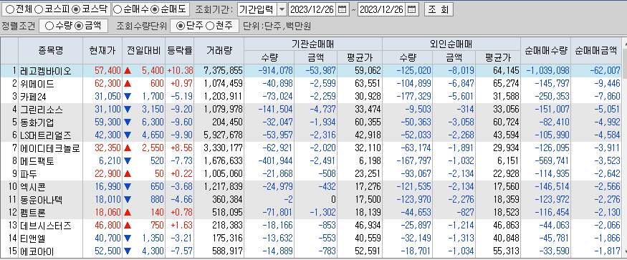This screenshot has height=260, width=627.
Task: Click the 현재가 column header
Action: pos(102,50)
